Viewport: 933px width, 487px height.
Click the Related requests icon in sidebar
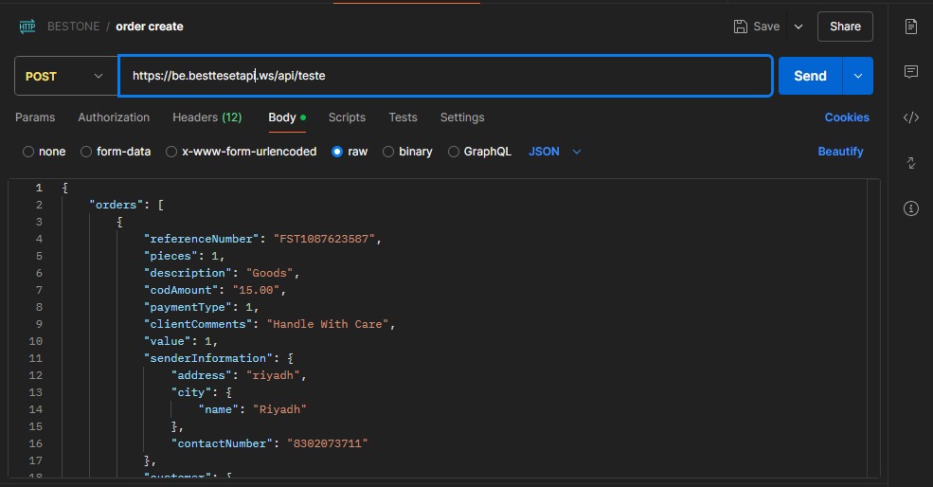tap(911, 163)
